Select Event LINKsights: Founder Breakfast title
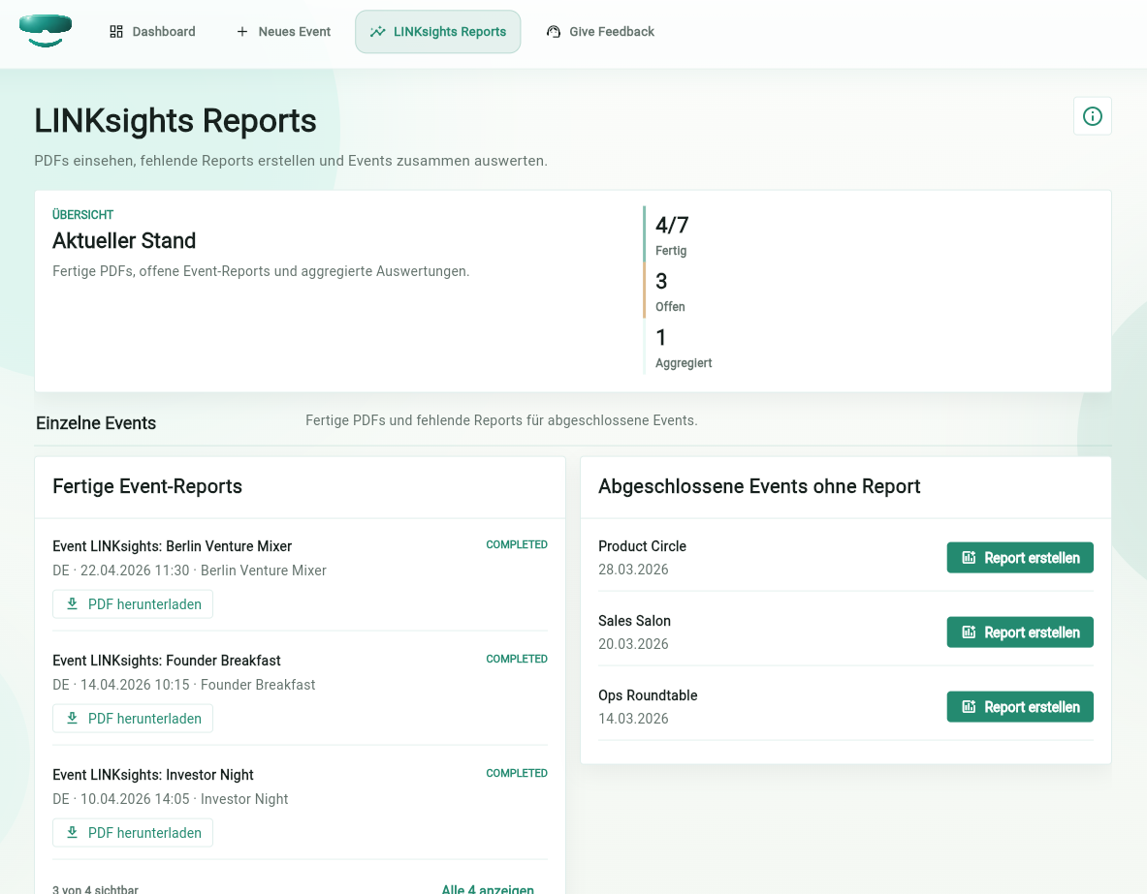This screenshot has width=1147, height=894. click(x=167, y=660)
